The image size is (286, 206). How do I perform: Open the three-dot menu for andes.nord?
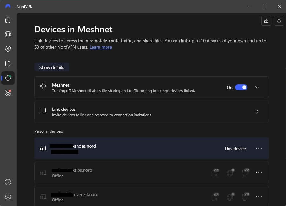tap(259, 148)
